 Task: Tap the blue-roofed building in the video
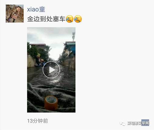tap(70, 48)
